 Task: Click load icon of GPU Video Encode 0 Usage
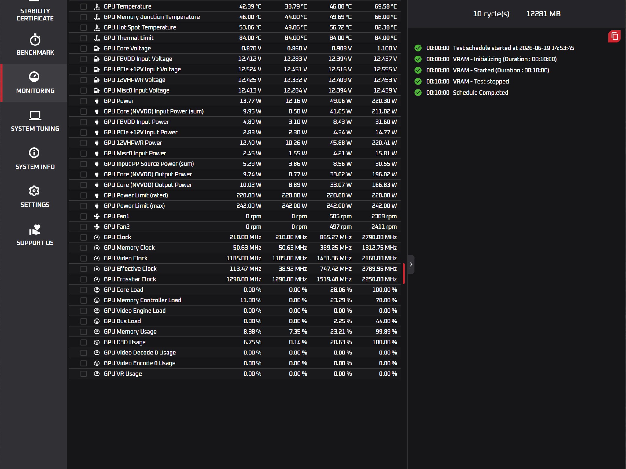97,363
